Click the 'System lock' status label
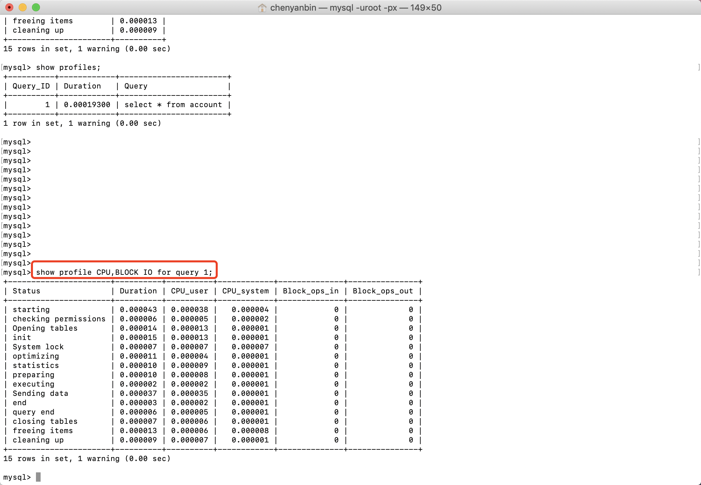The image size is (701, 485). click(38, 347)
